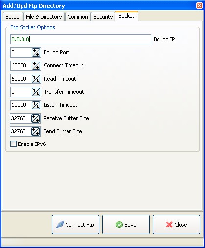Go to the Security tab
205x248 pixels.
[103, 17]
